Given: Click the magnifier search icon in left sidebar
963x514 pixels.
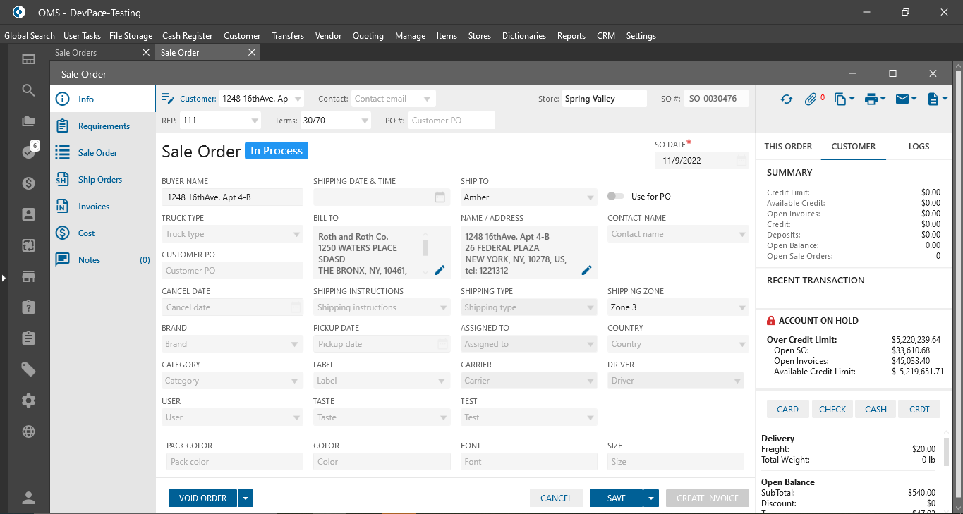Looking at the screenshot, I should point(28,90).
